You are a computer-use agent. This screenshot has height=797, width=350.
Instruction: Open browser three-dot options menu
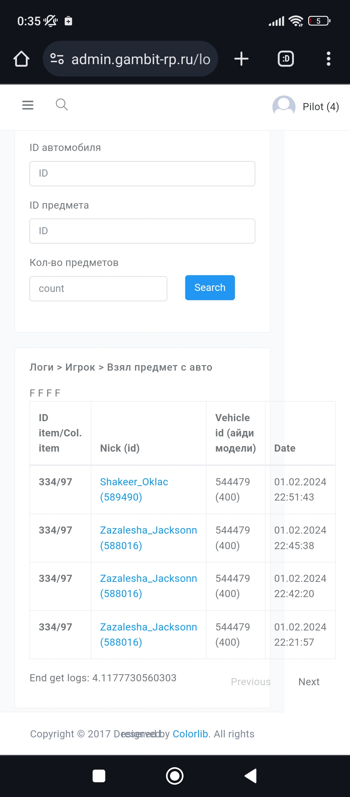coord(328,59)
